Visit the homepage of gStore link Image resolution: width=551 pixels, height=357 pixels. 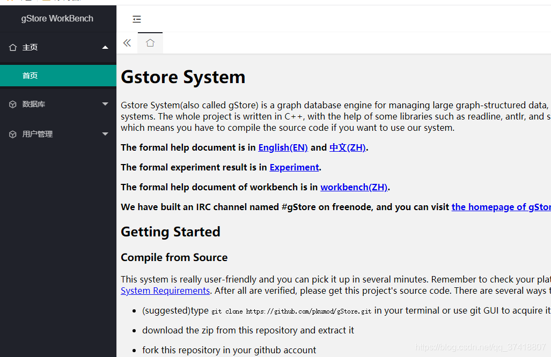point(501,207)
